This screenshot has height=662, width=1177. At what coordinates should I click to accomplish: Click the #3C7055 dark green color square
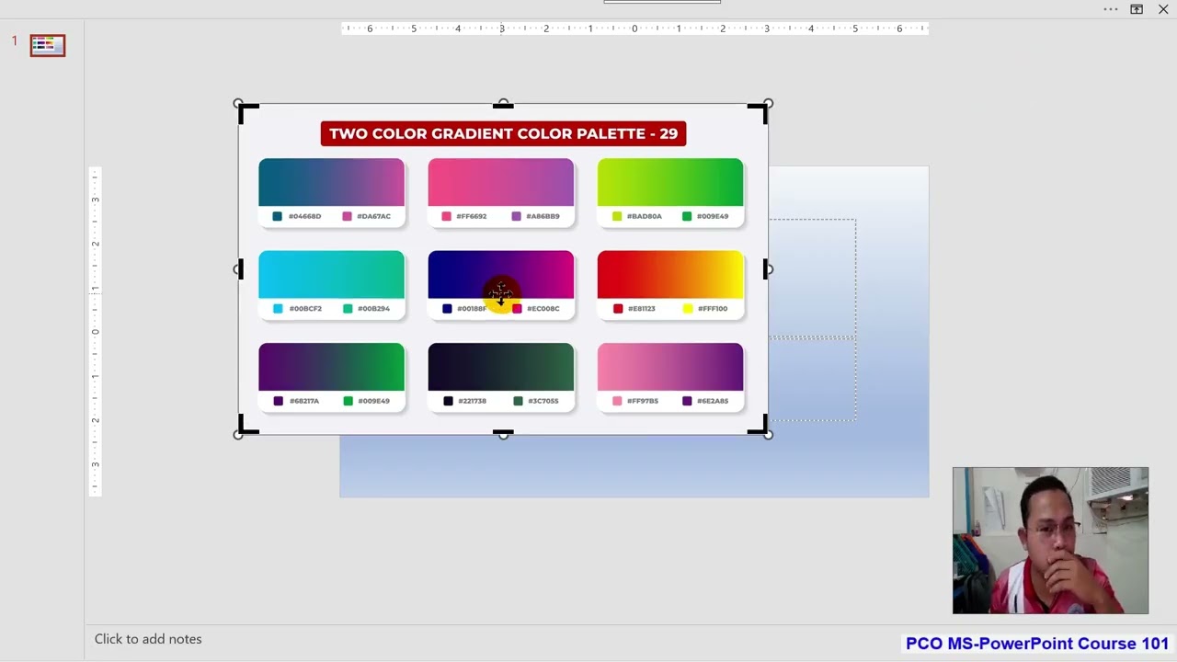518,401
